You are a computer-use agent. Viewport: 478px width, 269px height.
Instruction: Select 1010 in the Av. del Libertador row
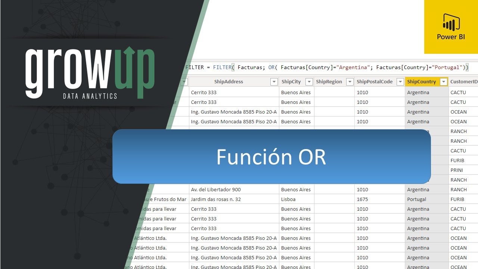[x=379, y=189]
